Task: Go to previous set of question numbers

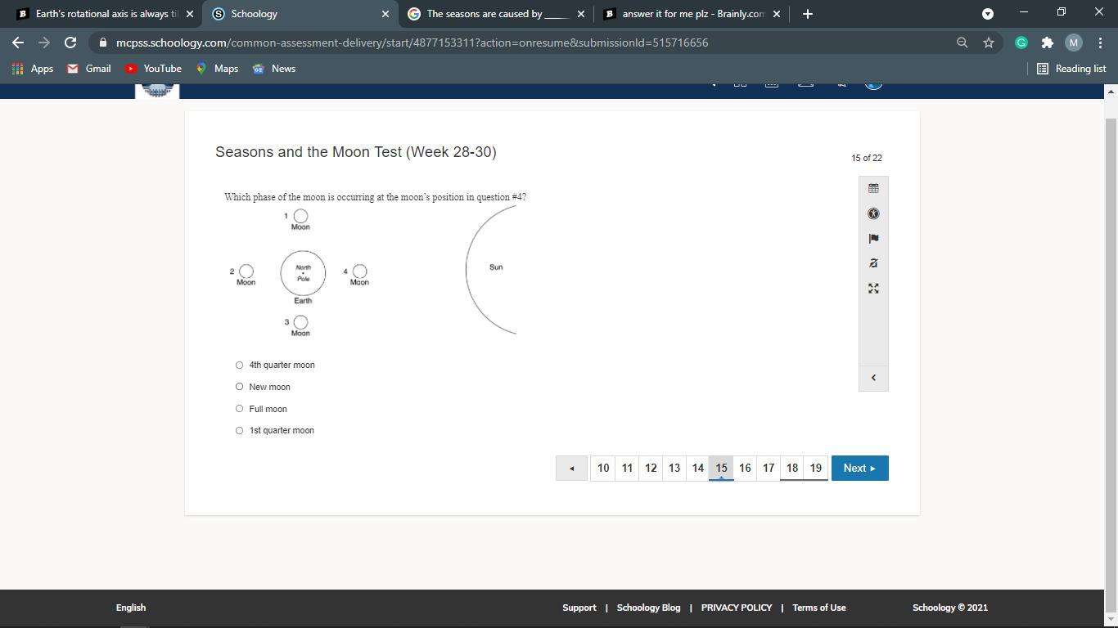Action: click(x=571, y=468)
